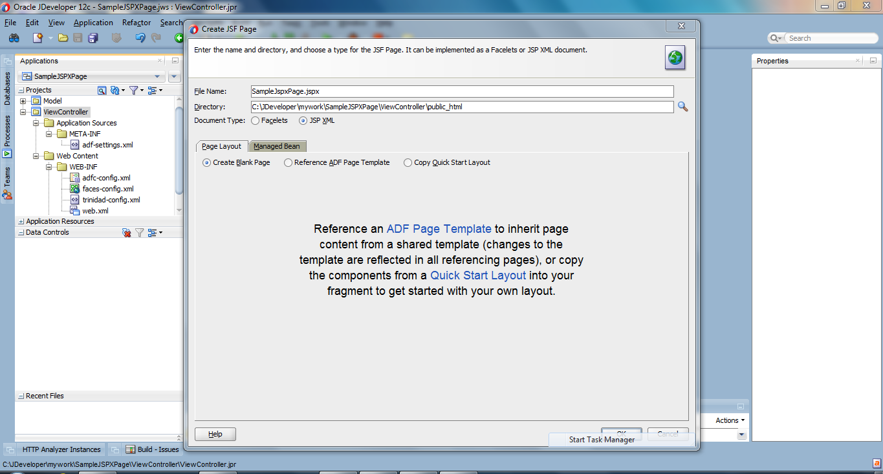The width and height of the screenshot is (883, 474).
Task: Choose the Copy Quick Start Layout option
Action: click(x=408, y=162)
